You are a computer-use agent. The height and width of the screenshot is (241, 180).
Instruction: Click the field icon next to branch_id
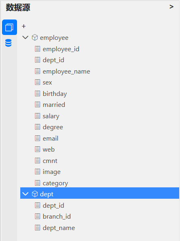coord(37,216)
